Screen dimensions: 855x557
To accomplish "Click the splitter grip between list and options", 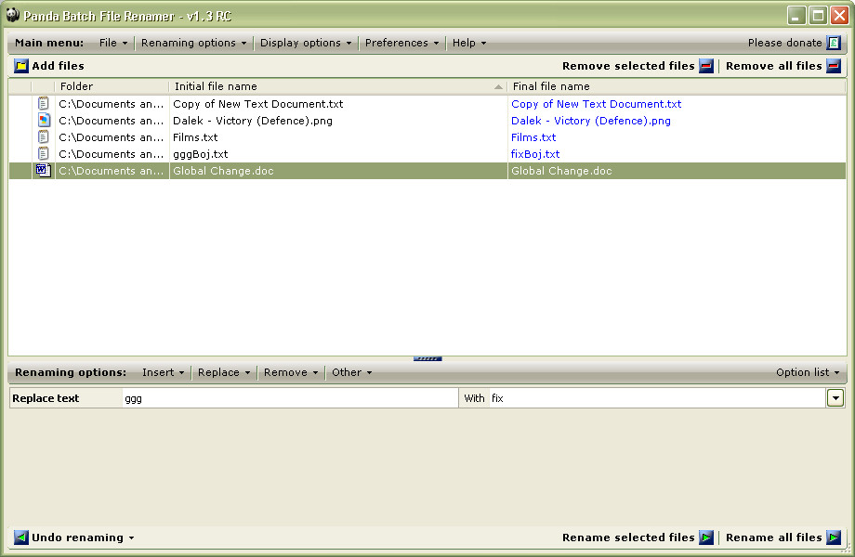I will [x=427, y=359].
